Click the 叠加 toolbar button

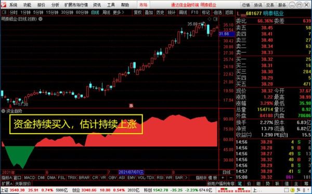point(149,12)
